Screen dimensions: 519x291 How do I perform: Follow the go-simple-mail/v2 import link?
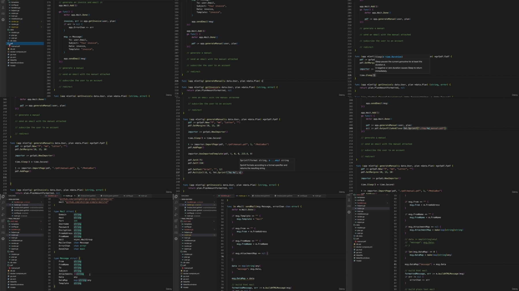click(87, 202)
